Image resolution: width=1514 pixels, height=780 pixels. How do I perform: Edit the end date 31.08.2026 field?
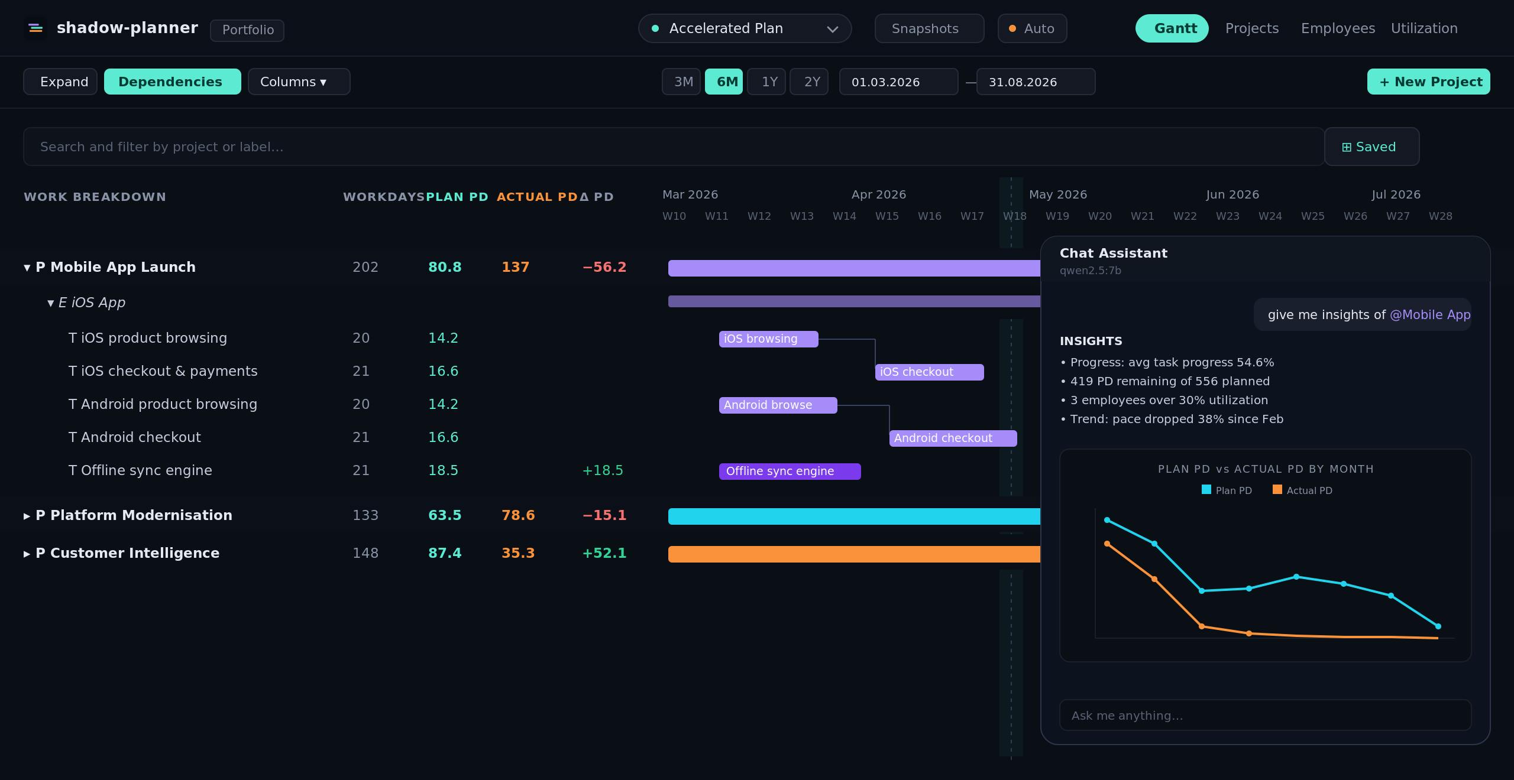point(1036,82)
